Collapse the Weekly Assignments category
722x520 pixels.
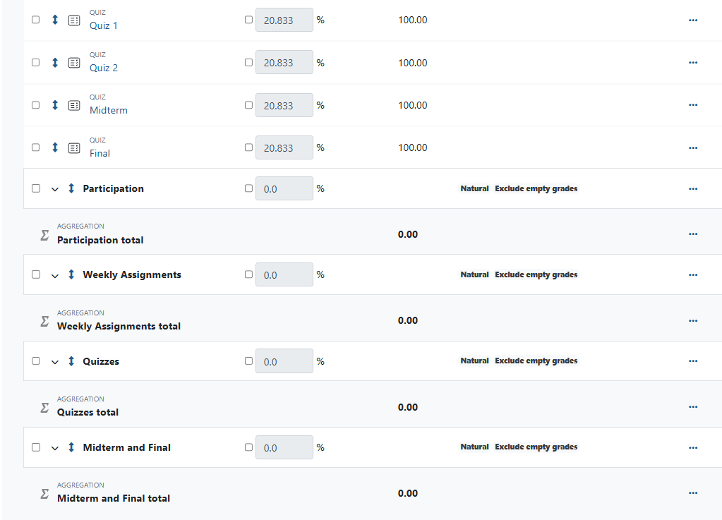coord(54,274)
